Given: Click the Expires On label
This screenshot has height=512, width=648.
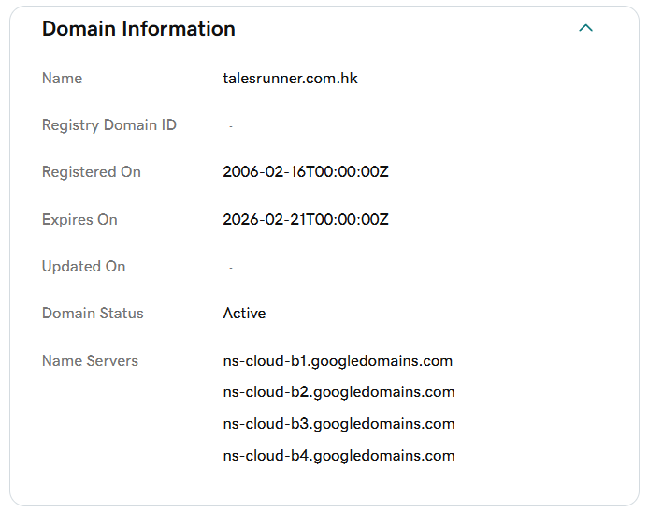Looking at the screenshot, I should 79,220.
